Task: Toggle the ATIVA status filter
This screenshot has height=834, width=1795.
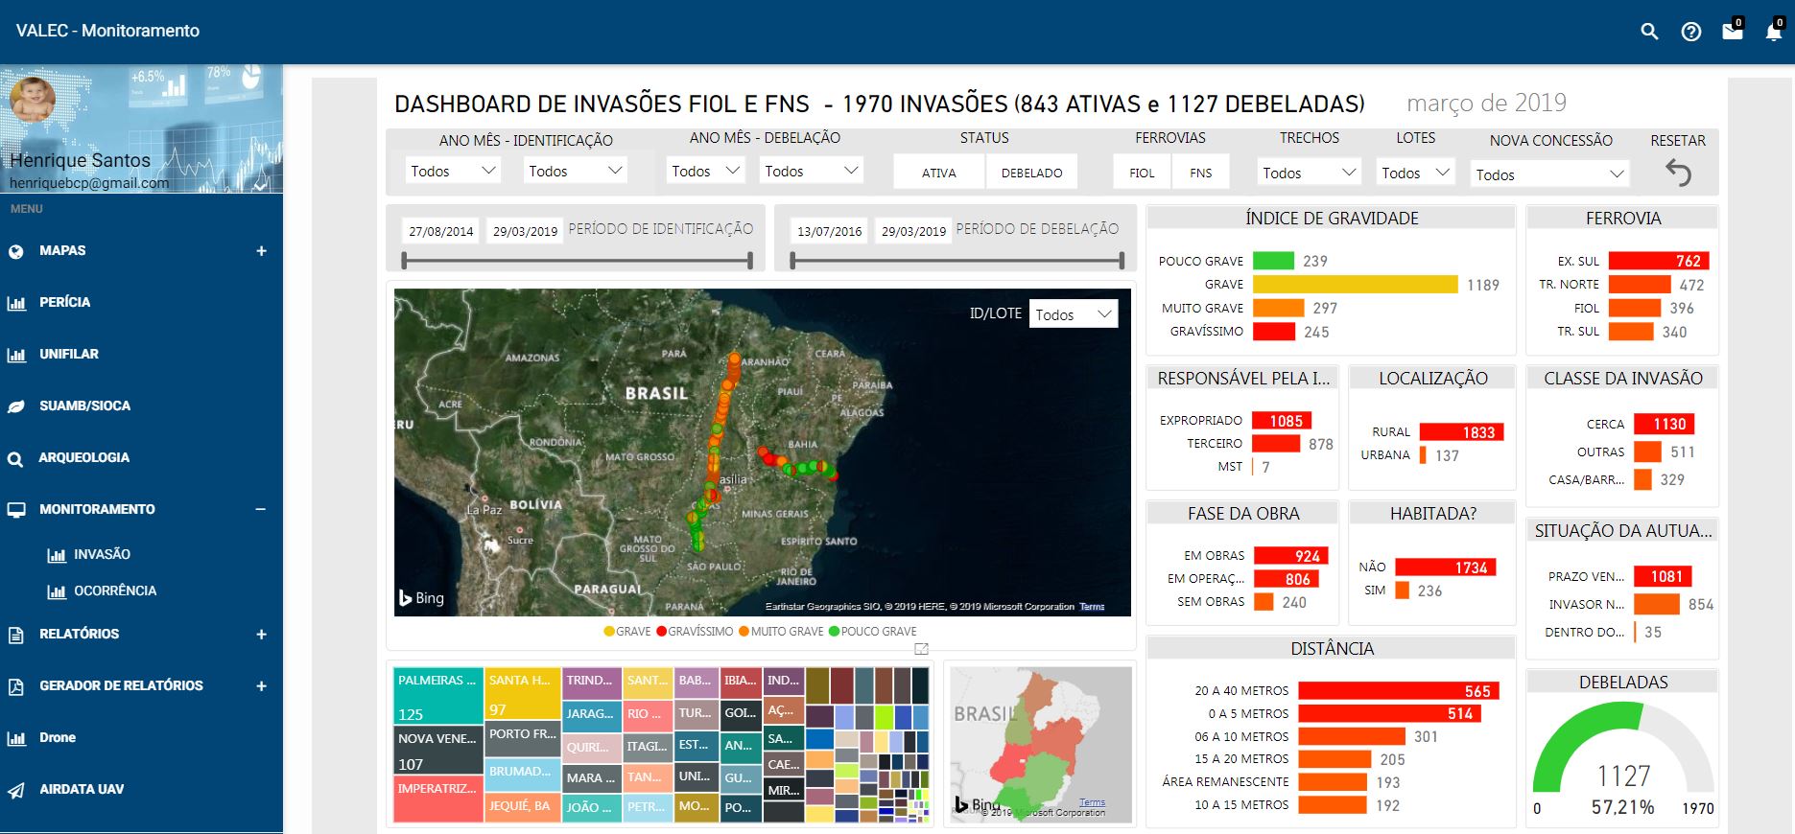Action: pos(938,173)
